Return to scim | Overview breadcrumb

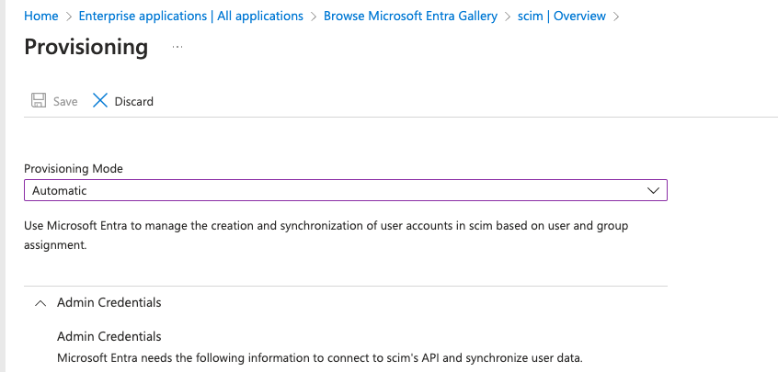(x=563, y=16)
